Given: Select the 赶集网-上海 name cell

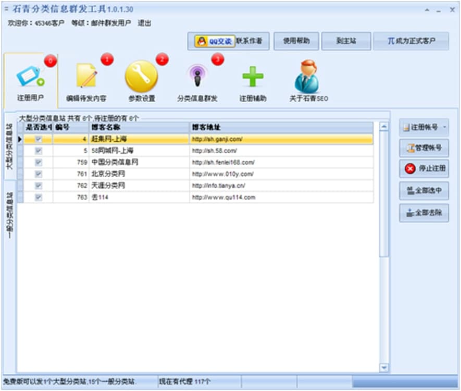Looking at the screenshot, I should 139,139.
